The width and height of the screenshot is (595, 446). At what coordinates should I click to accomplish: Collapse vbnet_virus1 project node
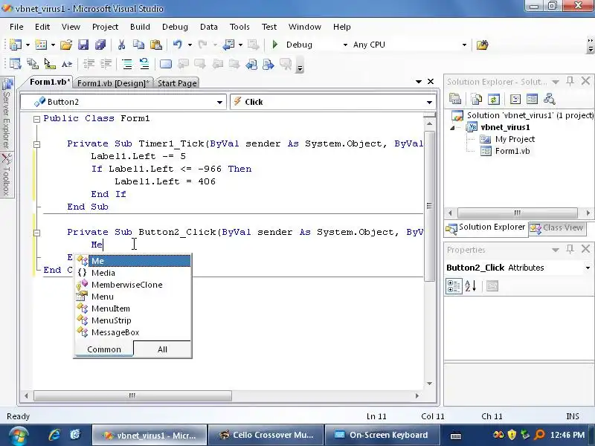click(x=452, y=128)
